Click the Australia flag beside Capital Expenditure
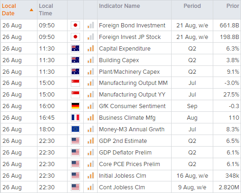Viewport: 241px width, 193px height. 75,48
